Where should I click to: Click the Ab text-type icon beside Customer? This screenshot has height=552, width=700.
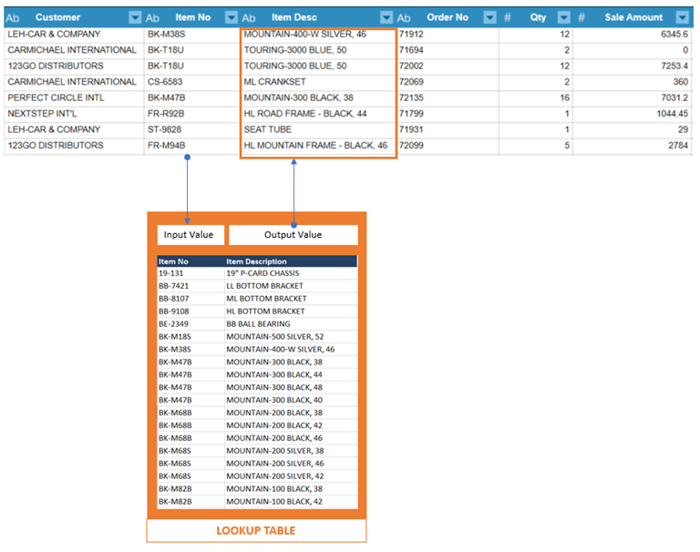(13, 18)
